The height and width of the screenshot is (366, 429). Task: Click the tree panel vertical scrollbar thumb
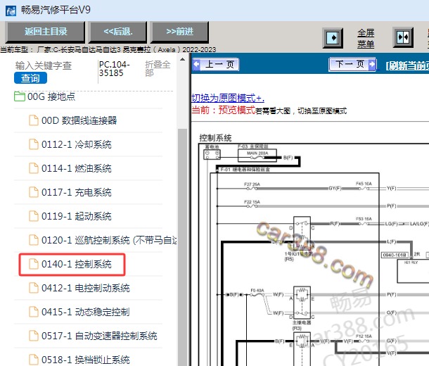[182, 246]
